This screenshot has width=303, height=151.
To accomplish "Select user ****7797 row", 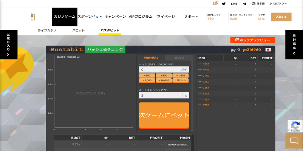I will [235, 76].
